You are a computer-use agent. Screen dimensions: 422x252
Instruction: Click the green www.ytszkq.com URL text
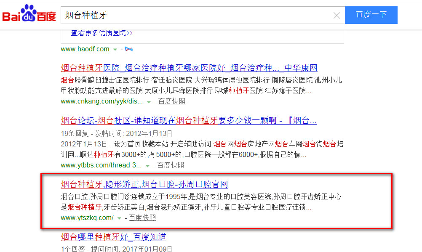click(x=87, y=218)
